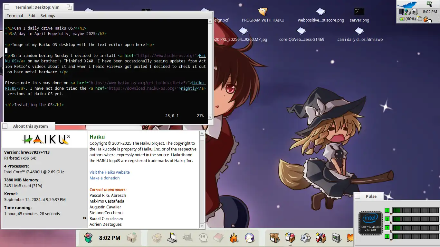
Task: Launch the open box dock icon
Action: point(157,238)
